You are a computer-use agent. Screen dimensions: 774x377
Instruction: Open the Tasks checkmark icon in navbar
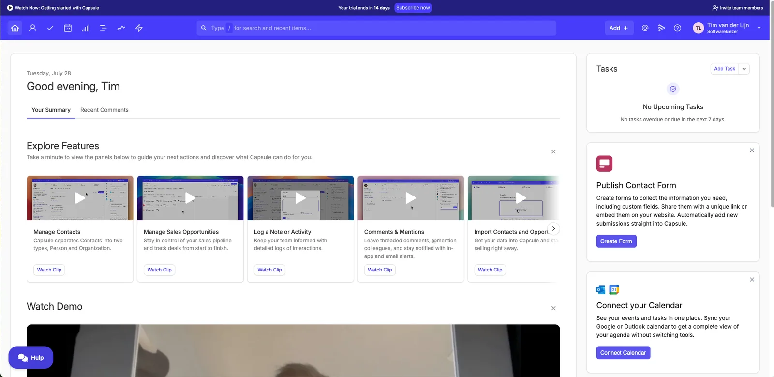pos(50,28)
